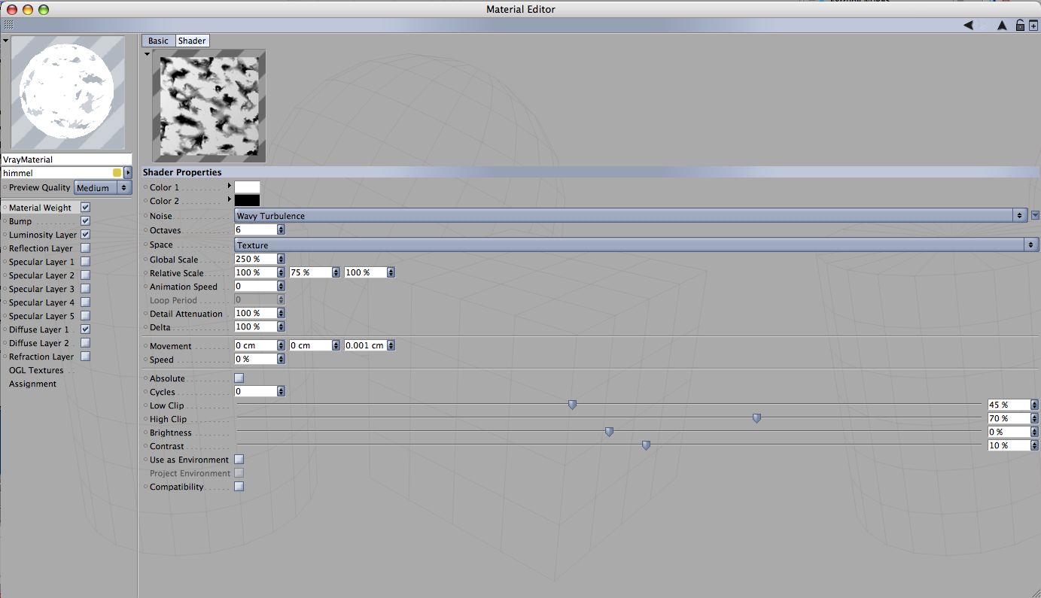Turn on Specular Layer 1
1041x598 pixels.
click(85, 262)
